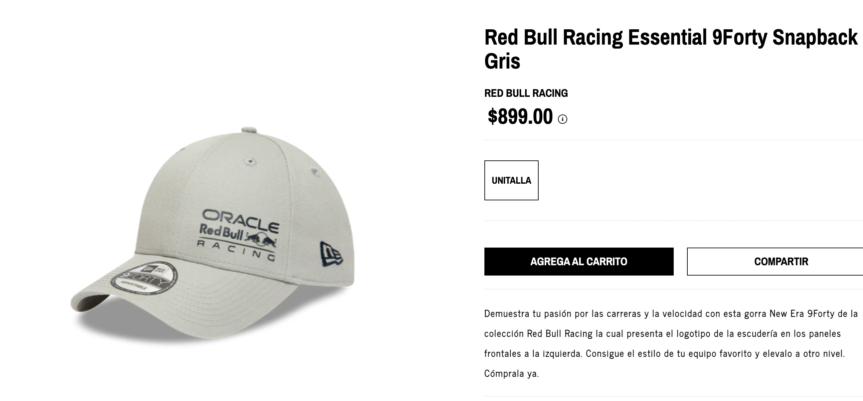Click the AGREGA AL CARRITO button
Viewport: 863px width, 401px height.
click(x=579, y=261)
